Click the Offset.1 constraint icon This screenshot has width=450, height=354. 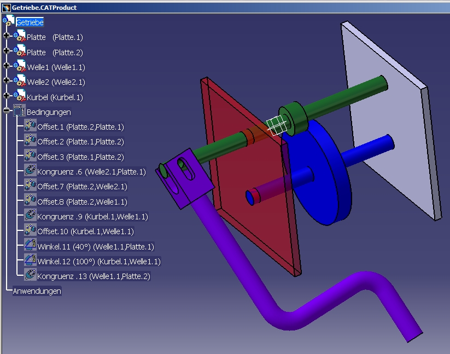coord(30,126)
